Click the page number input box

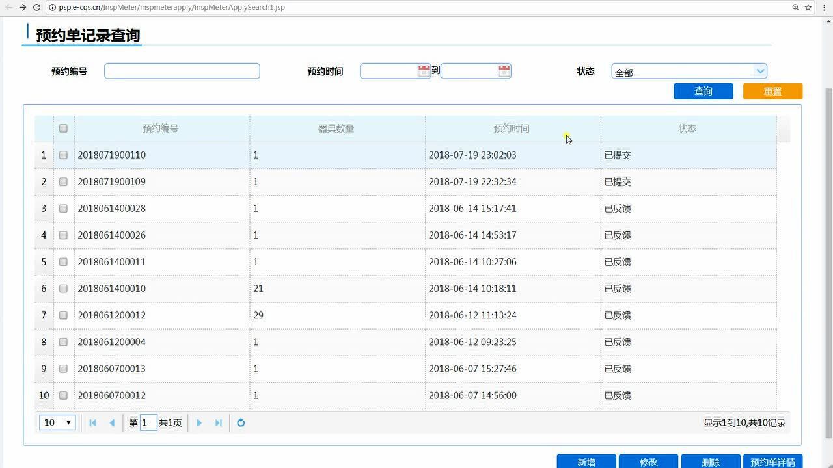[x=148, y=422]
